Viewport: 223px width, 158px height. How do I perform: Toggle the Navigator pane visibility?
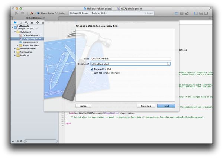pos(196,13)
